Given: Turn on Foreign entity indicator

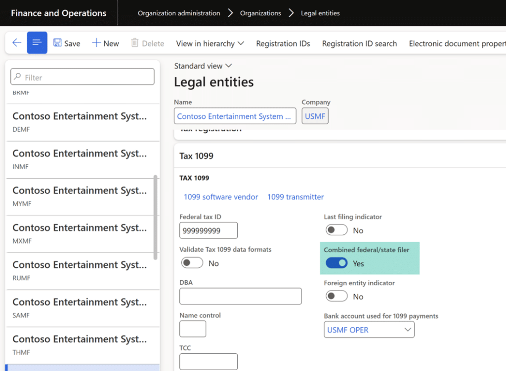Looking at the screenshot, I should 337,297.
